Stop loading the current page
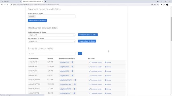The image size is (172, 96). pos(8,5)
